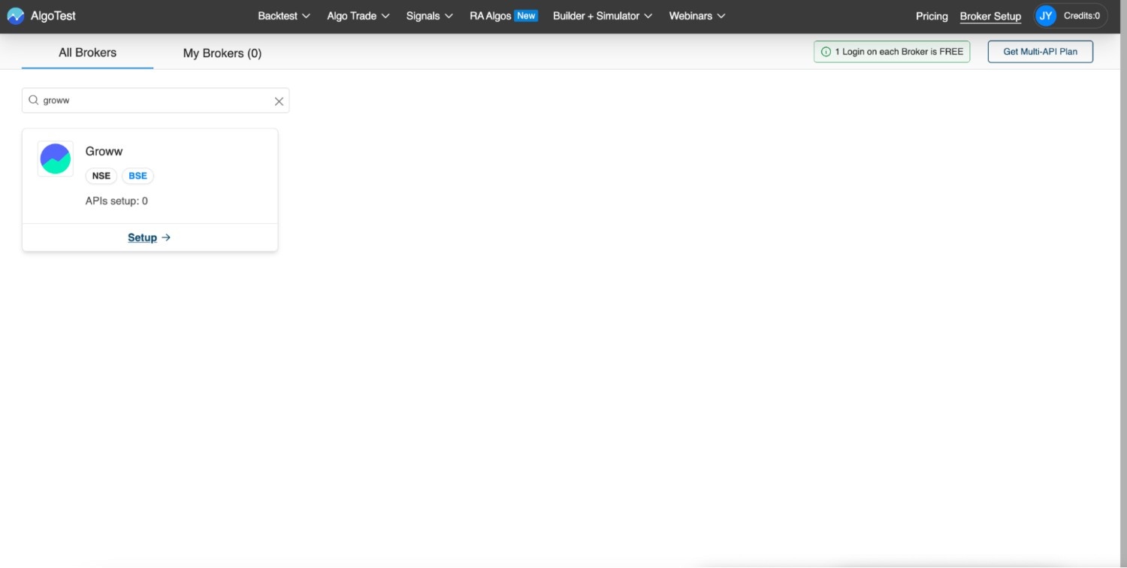The image size is (1127, 568).
Task: Click the Groww broker name text
Action: coord(104,151)
